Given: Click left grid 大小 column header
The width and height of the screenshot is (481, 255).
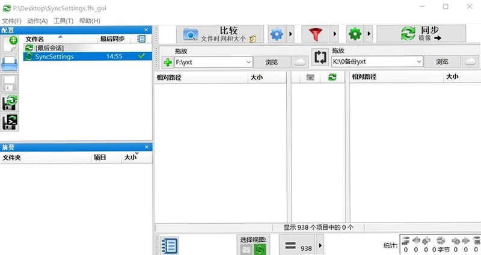Looking at the screenshot, I should point(267,78).
